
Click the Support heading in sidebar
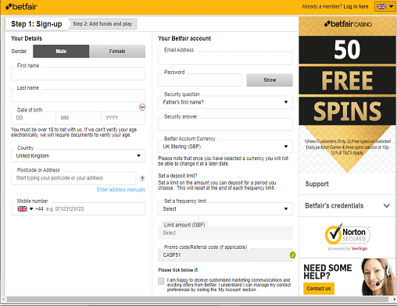317,184
